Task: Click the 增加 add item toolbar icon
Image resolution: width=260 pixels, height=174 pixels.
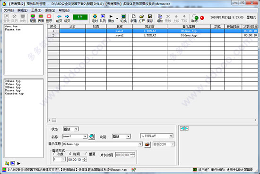Action: click(x=160, y=18)
